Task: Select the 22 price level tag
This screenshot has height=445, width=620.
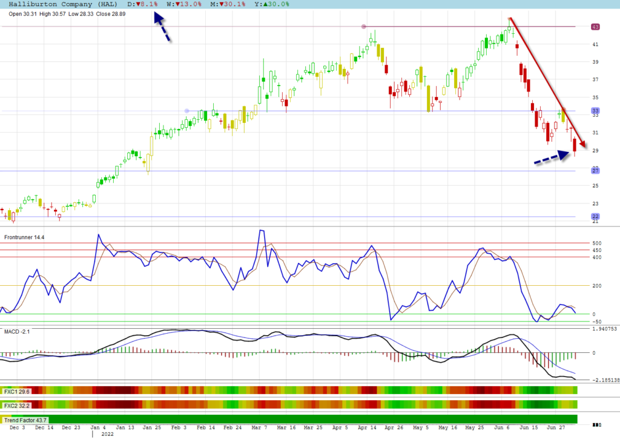Action: point(595,217)
